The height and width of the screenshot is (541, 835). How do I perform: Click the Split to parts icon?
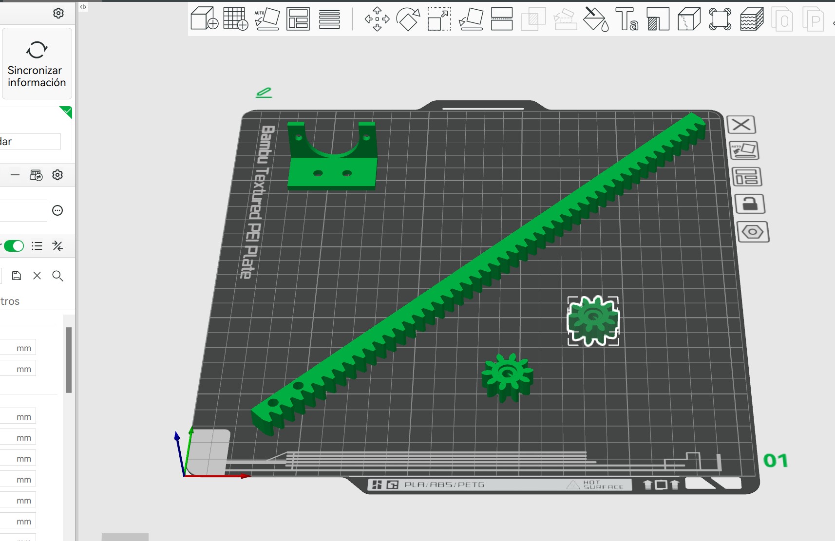click(813, 19)
